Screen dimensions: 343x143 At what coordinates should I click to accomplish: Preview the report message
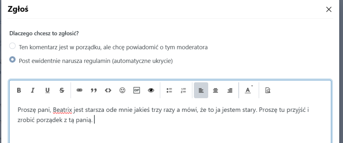[268, 90]
